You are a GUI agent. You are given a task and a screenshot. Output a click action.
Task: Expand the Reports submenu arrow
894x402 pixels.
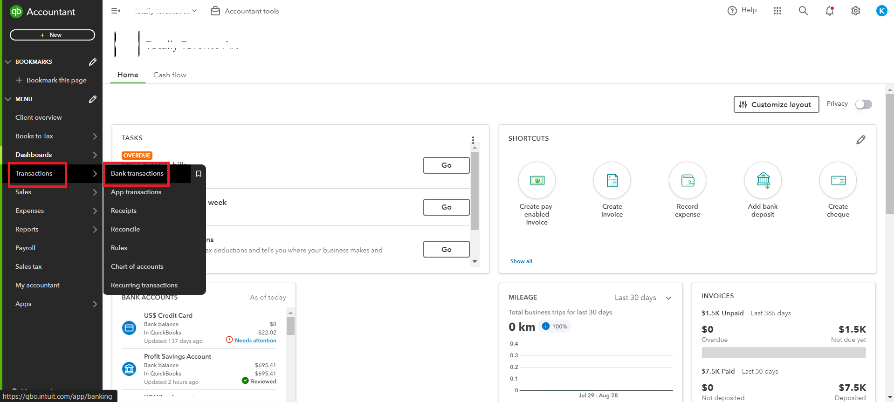[x=95, y=229]
